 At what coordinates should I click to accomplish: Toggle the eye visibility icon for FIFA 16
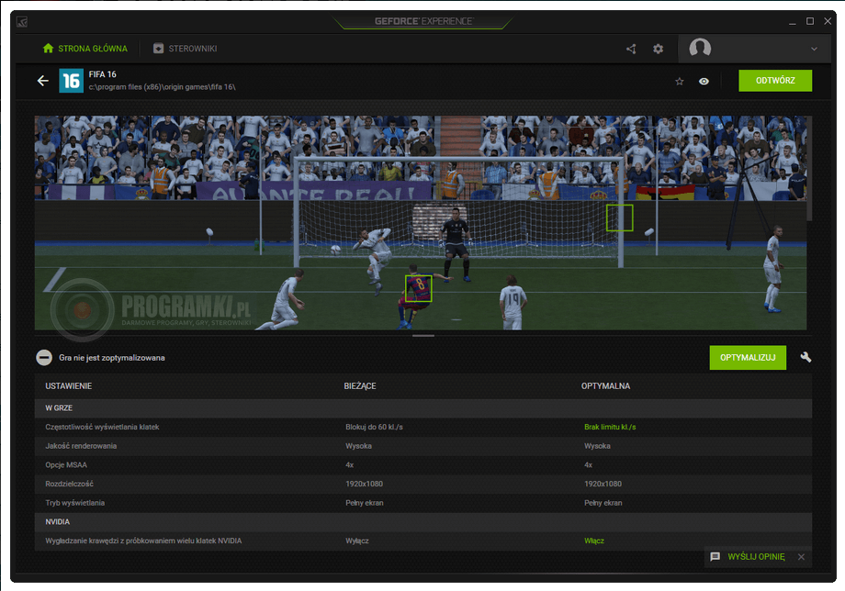pos(704,82)
